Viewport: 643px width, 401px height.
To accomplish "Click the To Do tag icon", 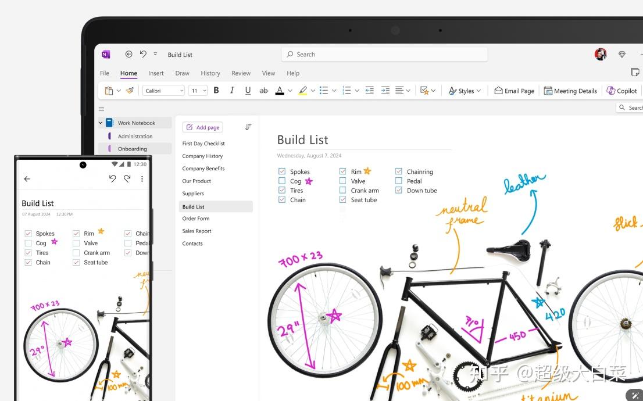I will 424,91.
